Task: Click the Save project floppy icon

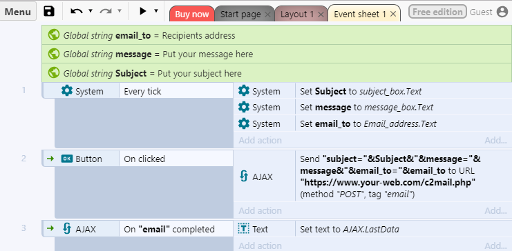Action: pos(49,12)
